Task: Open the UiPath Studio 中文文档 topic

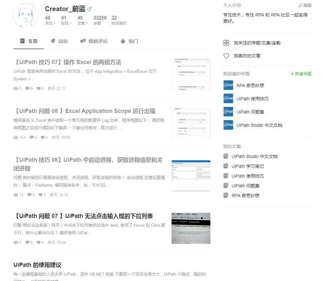Action: (259, 125)
